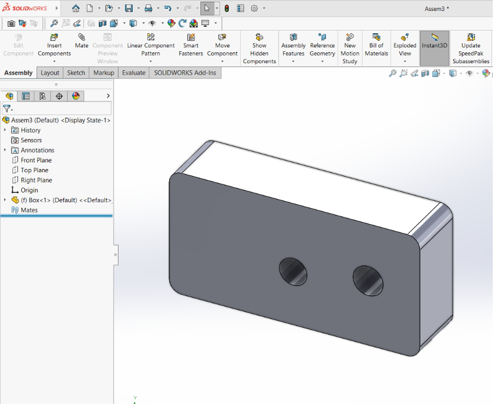Click the Rebuild traffic light icon
This screenshot has width=493, height=404.
[227, 9]
